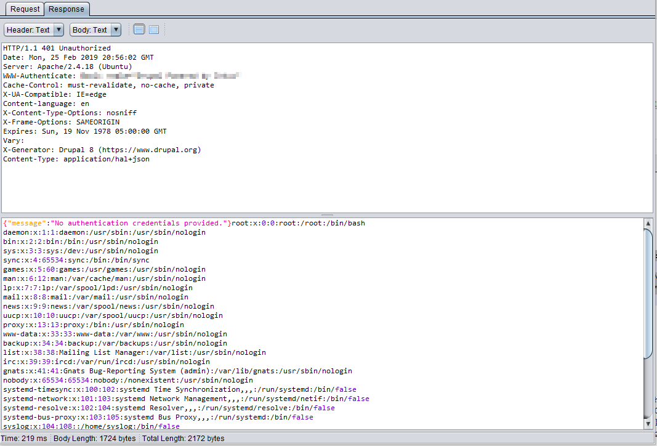
Task: Toggle the split header/body view icon
Action: click(139, 30)
